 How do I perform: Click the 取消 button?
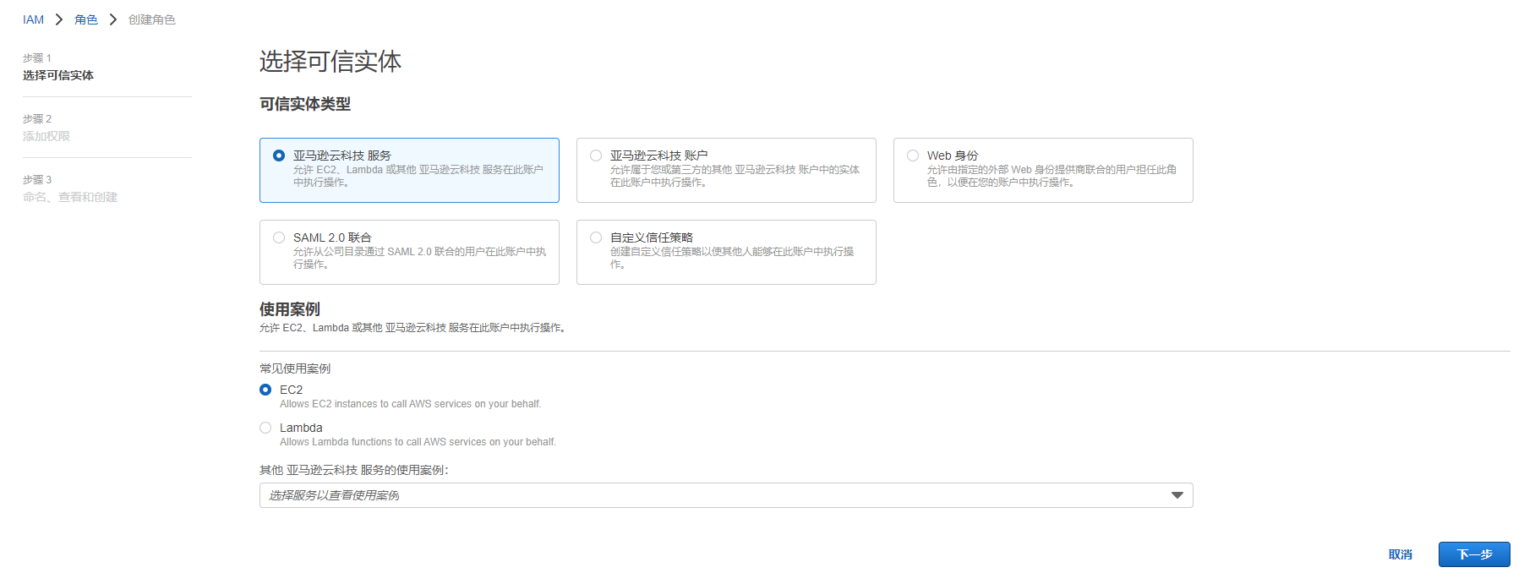tap(1401, 554)
